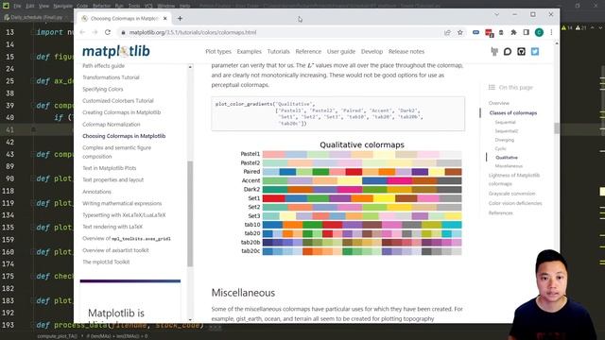Open the Twitter icon in matplotlib header
605x340 pixels.
point(535,52)
